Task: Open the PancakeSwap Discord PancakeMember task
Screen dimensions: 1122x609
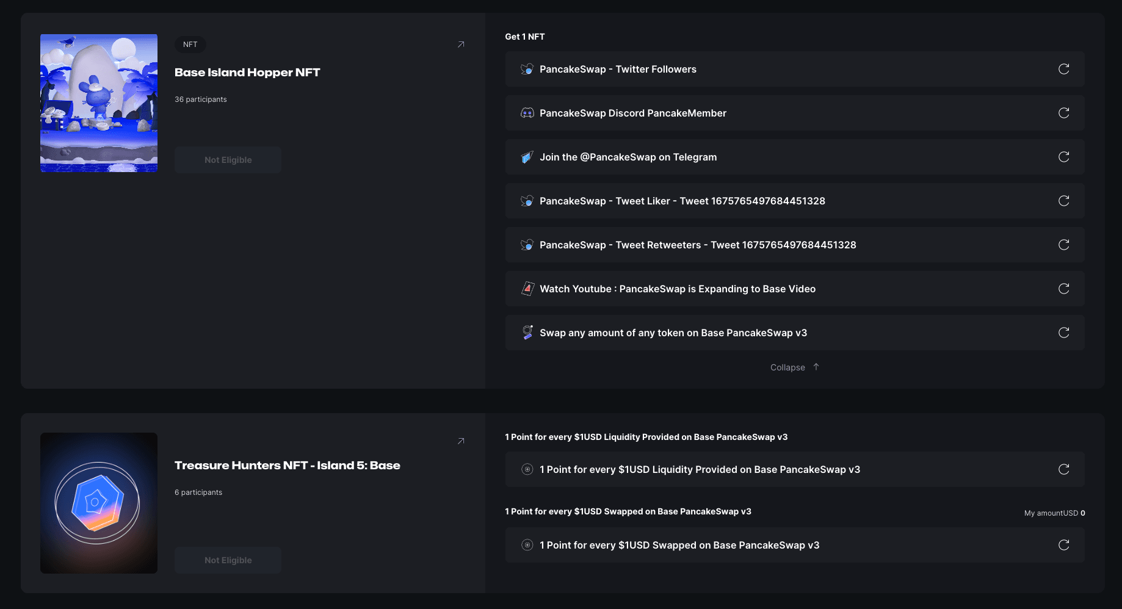Action: [x=632, y=113]
